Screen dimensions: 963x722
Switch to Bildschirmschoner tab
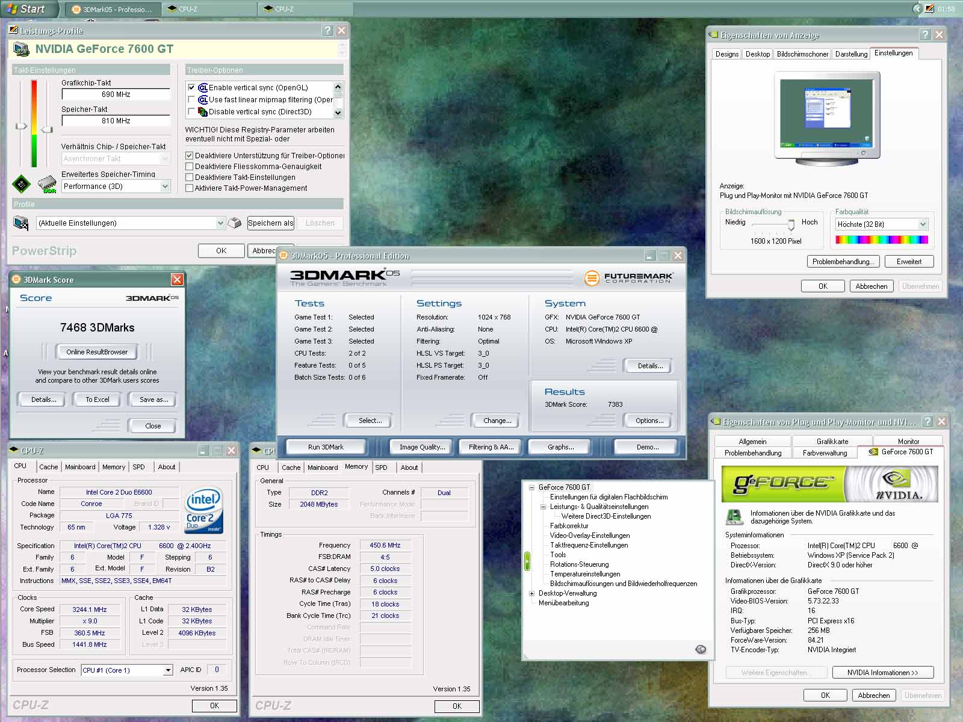pos(802,54)
